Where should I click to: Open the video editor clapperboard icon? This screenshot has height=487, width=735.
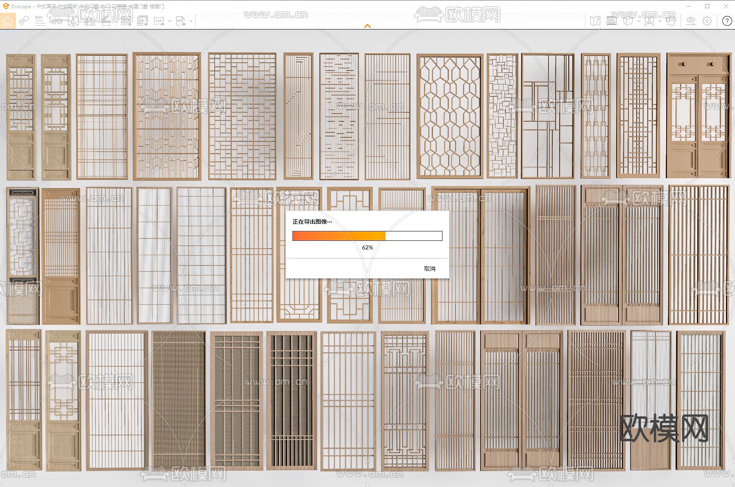click(106, 21)
